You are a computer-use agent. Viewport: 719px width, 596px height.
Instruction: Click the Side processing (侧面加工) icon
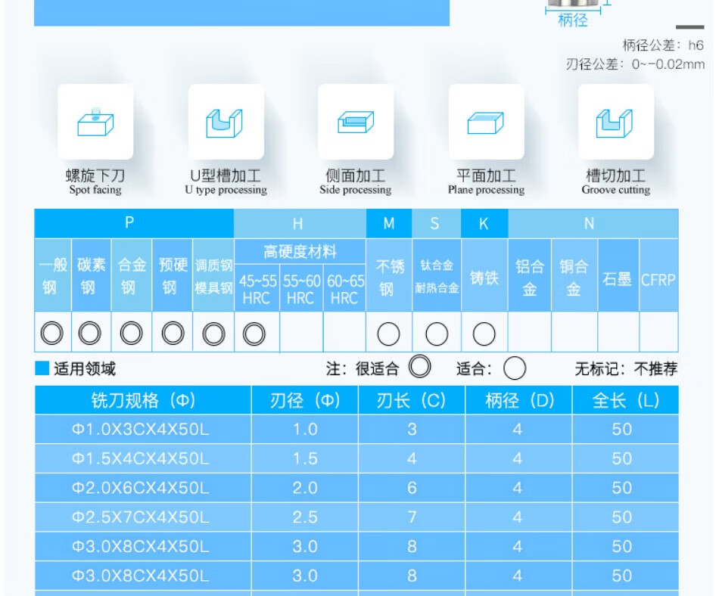coord(356,122)
